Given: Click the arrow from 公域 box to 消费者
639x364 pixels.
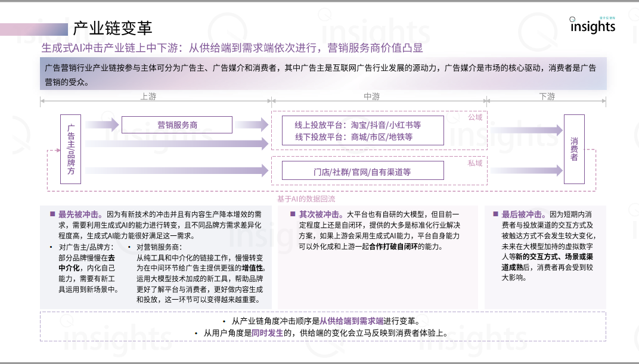Looking at the screenshot, I should 526,130.
